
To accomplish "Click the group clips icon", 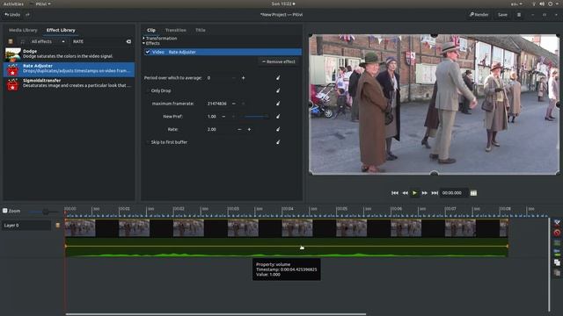I will pos(557,243).
